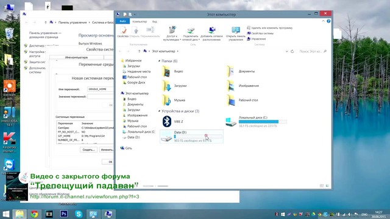
Task: Select Локальный диск (C:) drive icon
Action: [x=231, y=122]
